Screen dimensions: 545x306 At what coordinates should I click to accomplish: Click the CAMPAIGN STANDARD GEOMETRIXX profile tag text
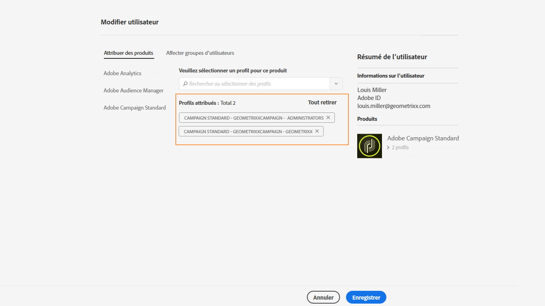[248, 132]
